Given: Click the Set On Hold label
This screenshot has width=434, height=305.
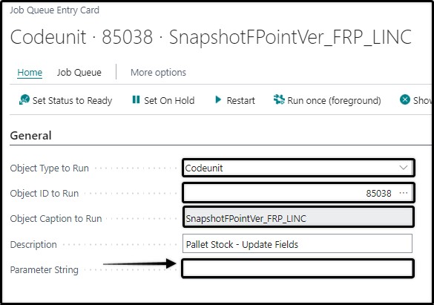Looking at the screenshot, I should 169,100.
